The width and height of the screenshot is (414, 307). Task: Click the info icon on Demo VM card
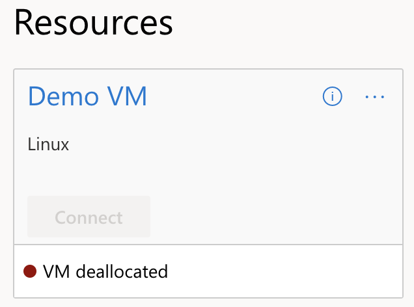click(333, 97)
